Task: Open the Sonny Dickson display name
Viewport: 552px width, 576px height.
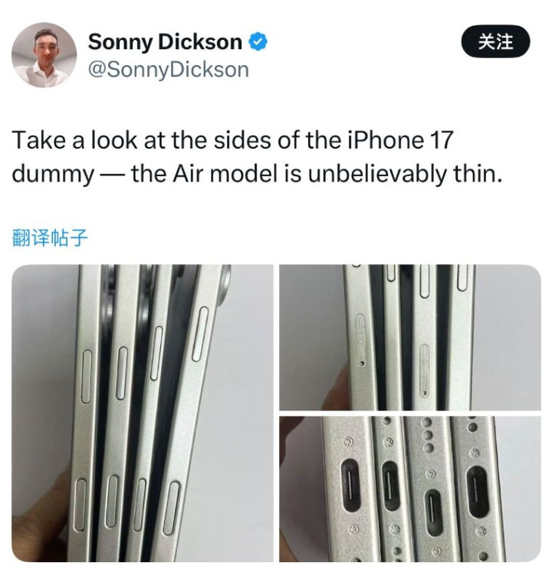Action: tap(165, 42)
